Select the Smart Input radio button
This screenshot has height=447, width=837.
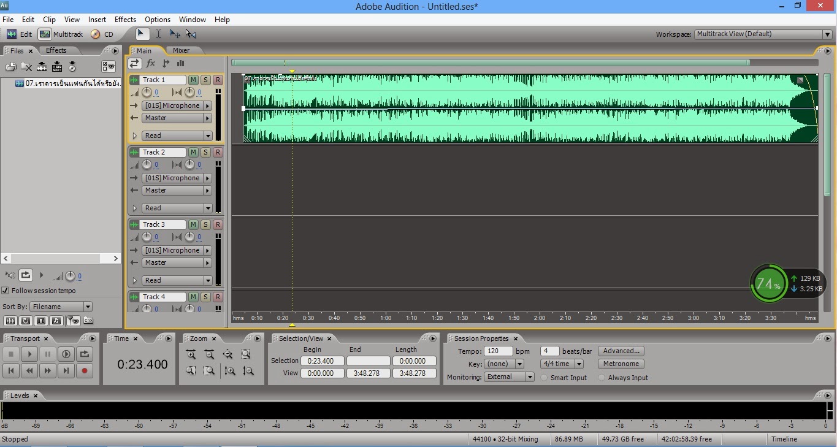(x=544, y=378)
